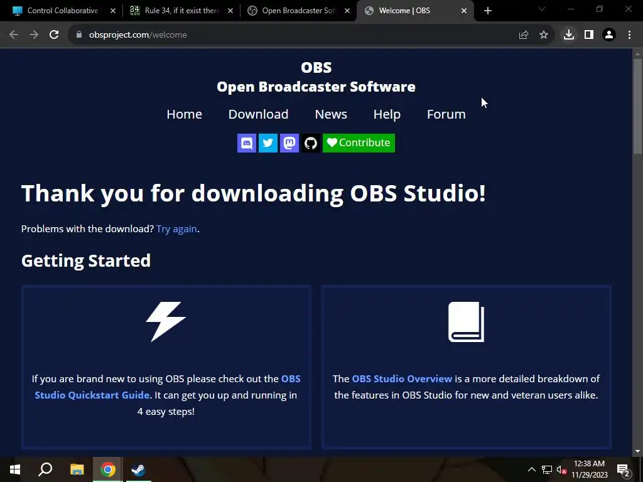
Task: Click the green Contribute button
Action: tap(359, 143)
